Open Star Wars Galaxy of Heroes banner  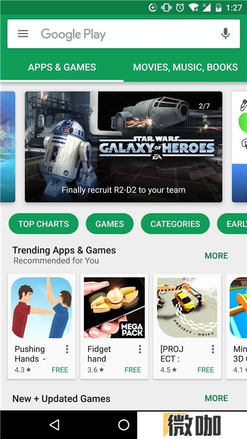click(123, 147)
